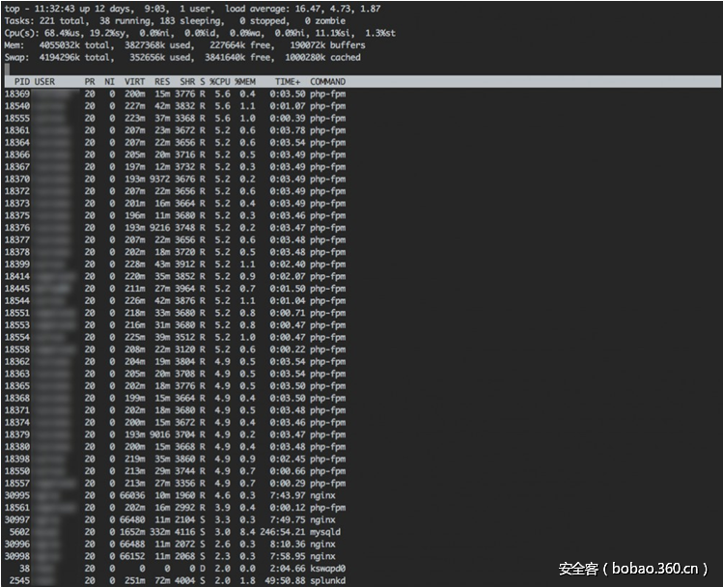723x587 pixels.
Task: Select PID 18558
Action: coord(17,349)
